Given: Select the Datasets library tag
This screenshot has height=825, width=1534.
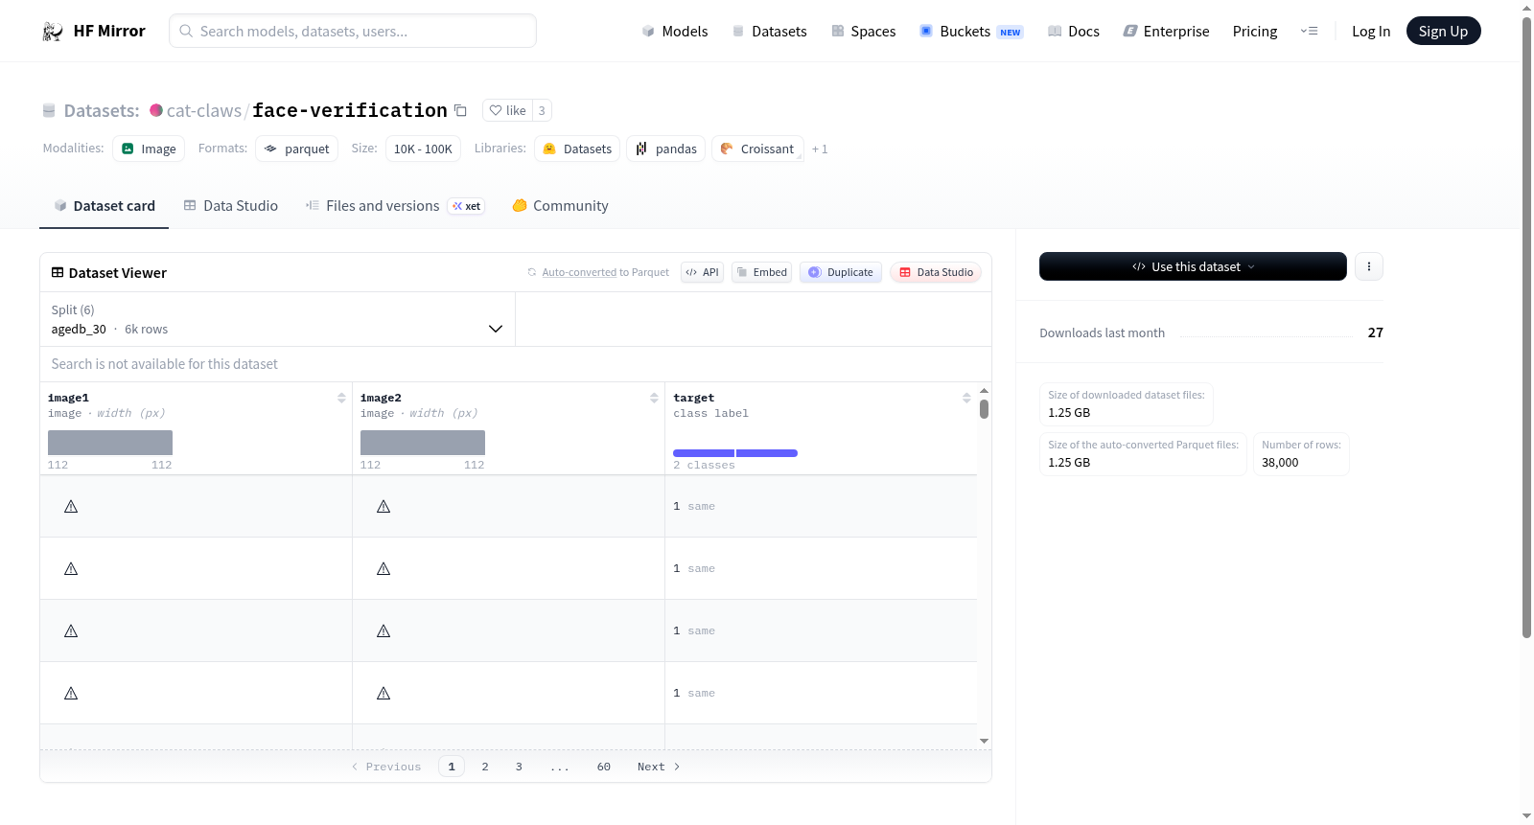Looking at the screenshot, I should pyautogui.click(x=577, y=149).
